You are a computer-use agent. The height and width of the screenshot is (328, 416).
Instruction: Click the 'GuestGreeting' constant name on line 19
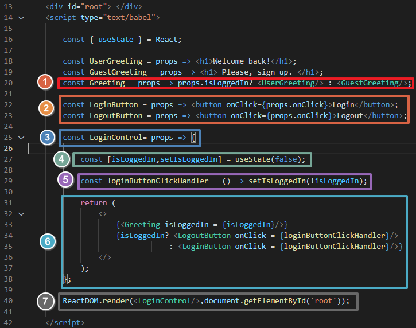pos(118,72)
